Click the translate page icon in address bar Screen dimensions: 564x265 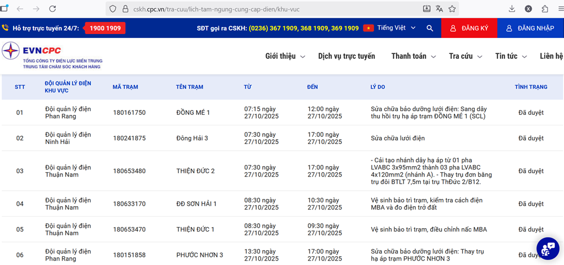[x=440, y=9]
